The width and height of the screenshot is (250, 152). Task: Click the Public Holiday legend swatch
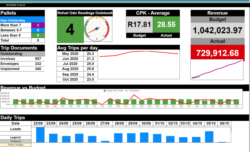[15, 145]
